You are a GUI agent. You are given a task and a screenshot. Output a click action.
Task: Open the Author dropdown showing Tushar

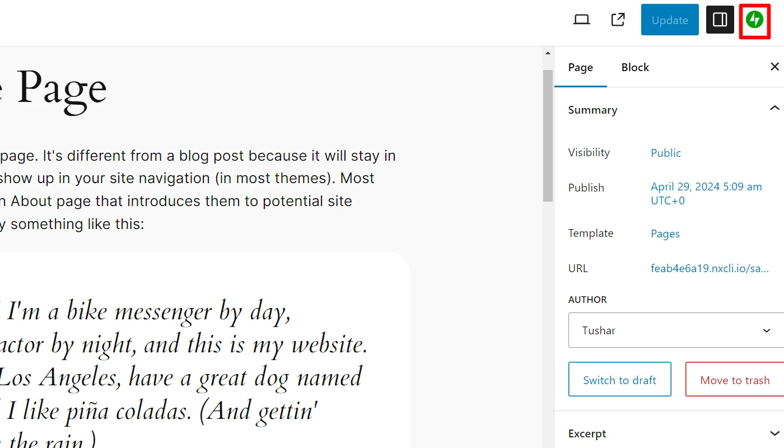[676, 330]
